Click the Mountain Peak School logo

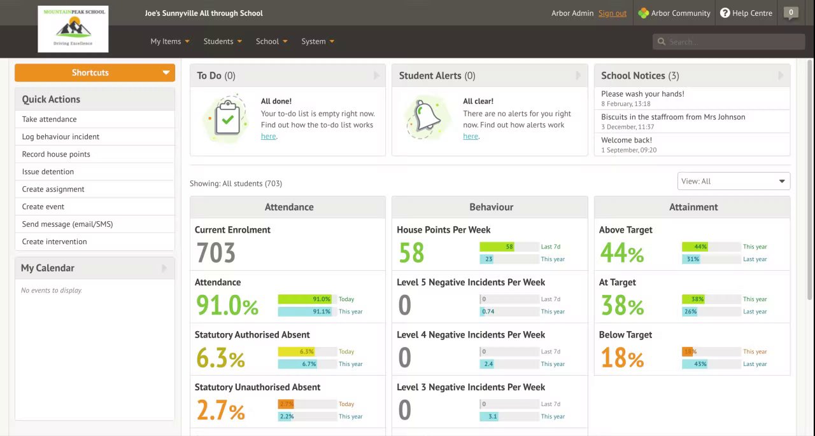tap(73, 29)
